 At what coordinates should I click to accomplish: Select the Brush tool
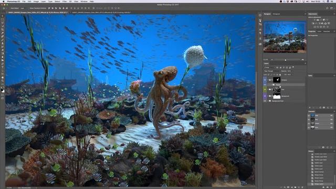tap(3, 40)
